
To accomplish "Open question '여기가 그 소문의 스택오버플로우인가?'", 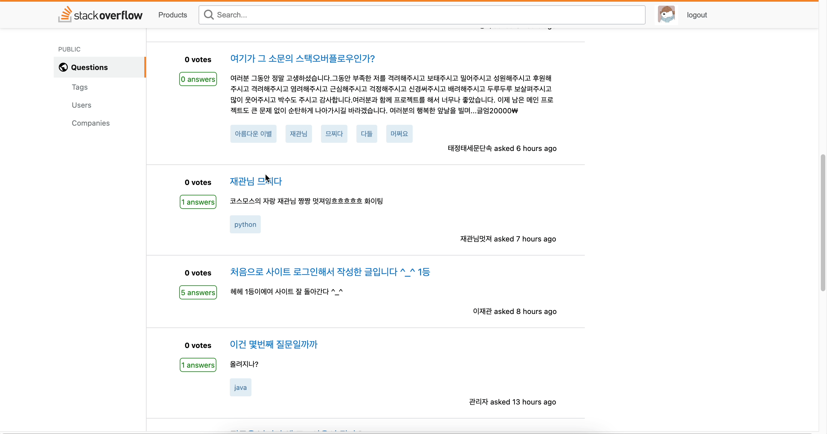I will pyautogui.click(x=302, y=58).
